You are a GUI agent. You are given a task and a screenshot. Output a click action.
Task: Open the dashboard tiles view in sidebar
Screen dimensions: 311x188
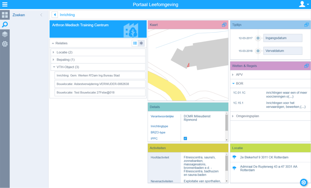(5, 15)
